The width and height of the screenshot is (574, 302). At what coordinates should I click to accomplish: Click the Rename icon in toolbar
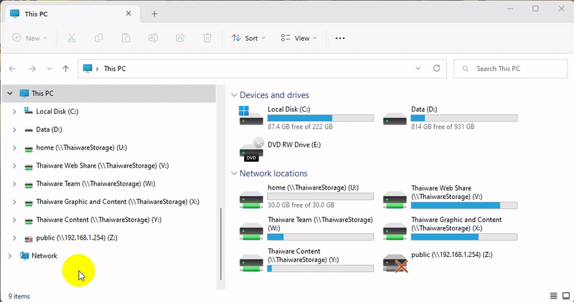pyautogui.click(x=153, y=38)
